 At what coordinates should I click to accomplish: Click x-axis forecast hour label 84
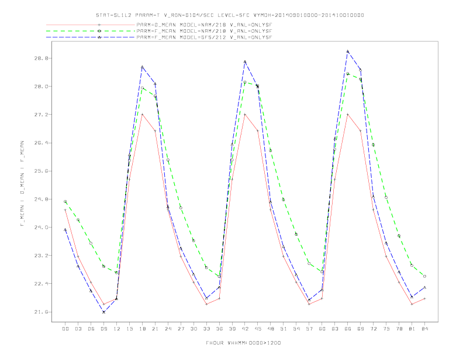(x=425, y=329)
